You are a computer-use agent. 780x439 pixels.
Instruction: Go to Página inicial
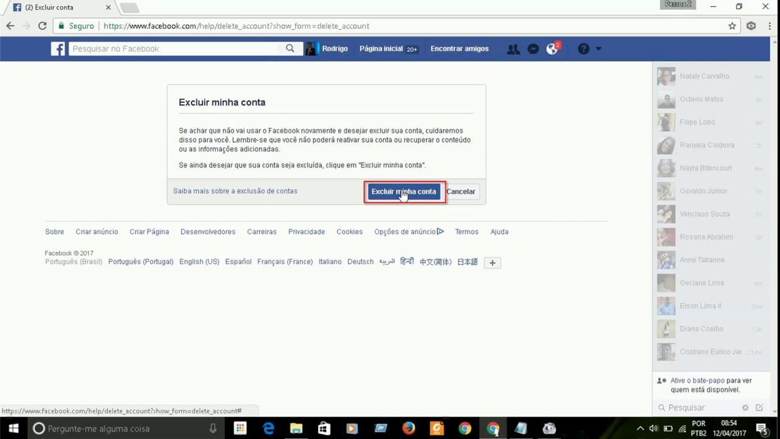(381, 49)
